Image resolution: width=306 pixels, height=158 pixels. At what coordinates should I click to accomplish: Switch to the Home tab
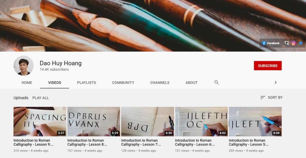tap(27, 83)
